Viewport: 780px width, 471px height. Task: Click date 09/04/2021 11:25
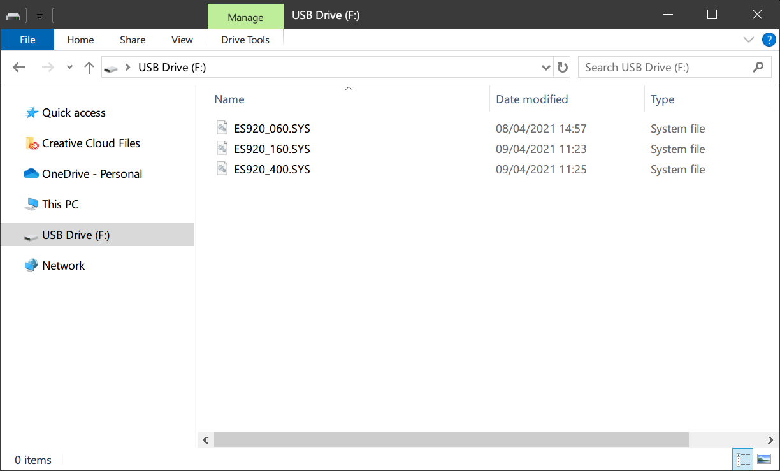pos(541,170)
